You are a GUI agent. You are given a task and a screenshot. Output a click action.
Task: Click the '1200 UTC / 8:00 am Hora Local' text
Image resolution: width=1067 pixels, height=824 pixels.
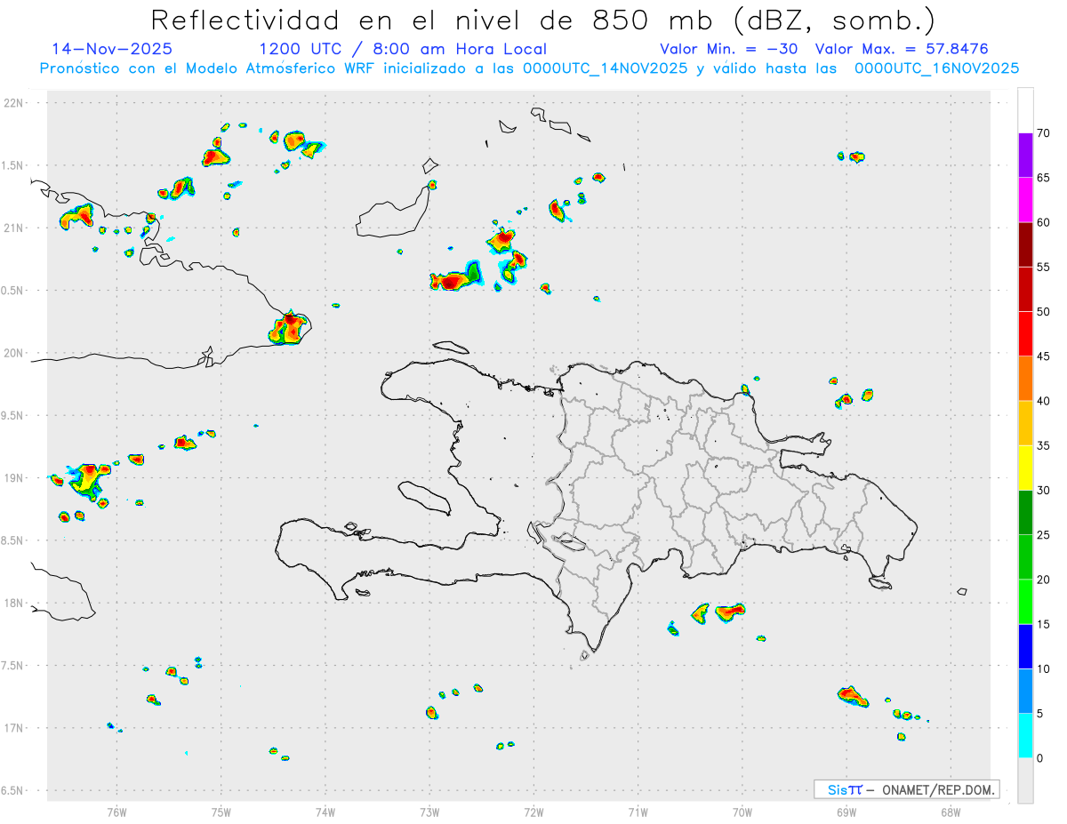[x=403, y=49]
